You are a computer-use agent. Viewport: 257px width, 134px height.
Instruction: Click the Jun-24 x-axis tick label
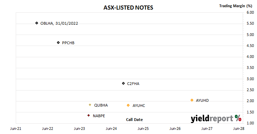(111, 129)
